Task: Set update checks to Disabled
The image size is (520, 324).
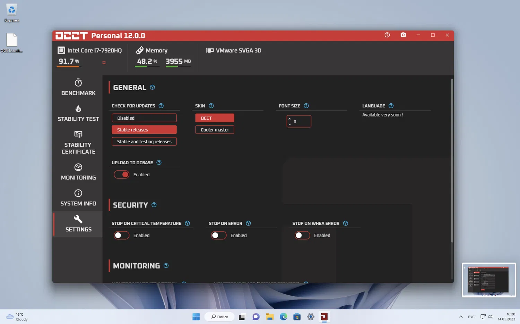Action: (144, 118)
